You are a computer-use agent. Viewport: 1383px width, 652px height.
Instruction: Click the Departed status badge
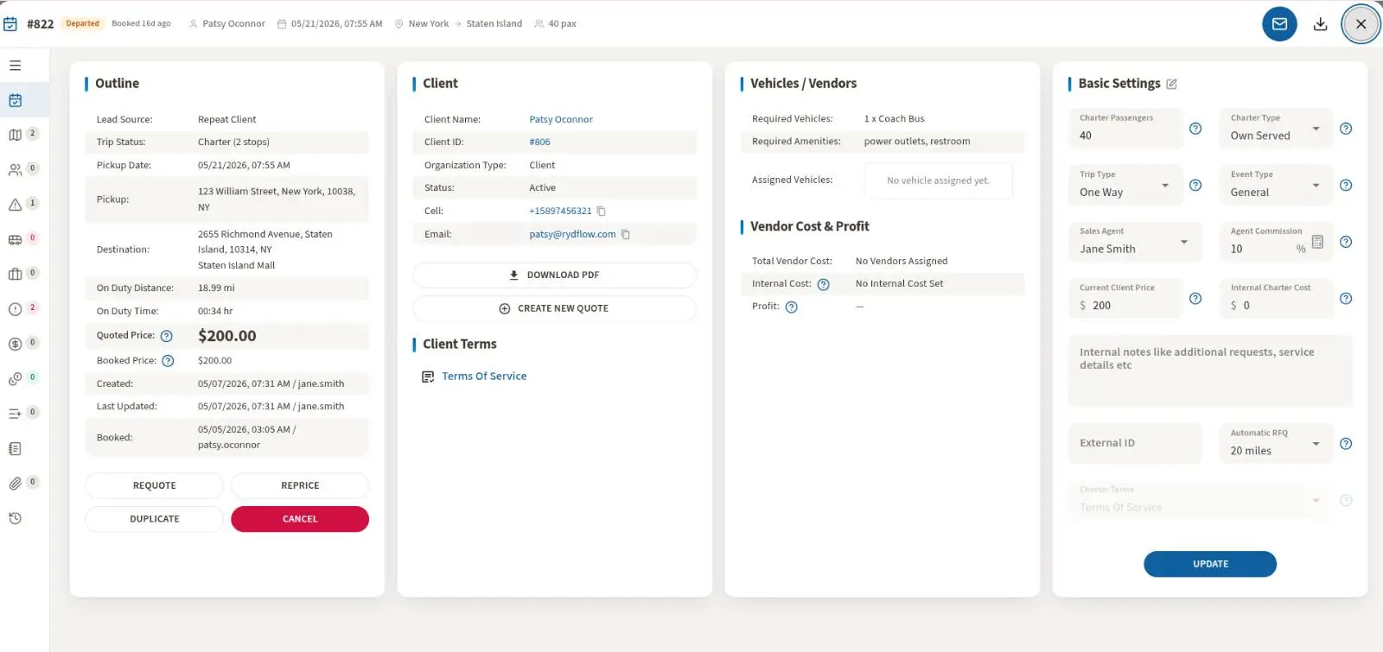point(83,23)
